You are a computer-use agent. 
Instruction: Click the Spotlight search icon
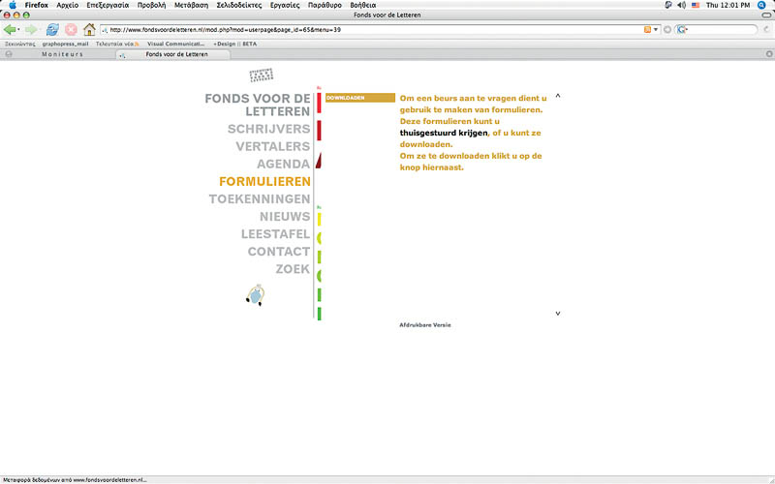[761, 5]
